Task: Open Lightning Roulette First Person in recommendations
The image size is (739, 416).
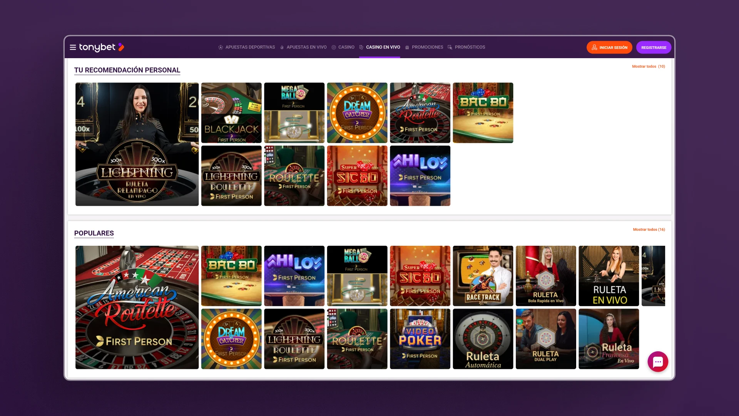Action: (231, 176)
